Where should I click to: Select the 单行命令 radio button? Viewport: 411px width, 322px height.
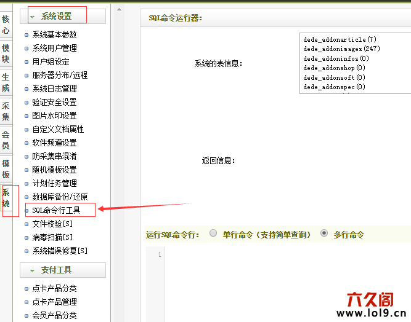click(213, 234)
